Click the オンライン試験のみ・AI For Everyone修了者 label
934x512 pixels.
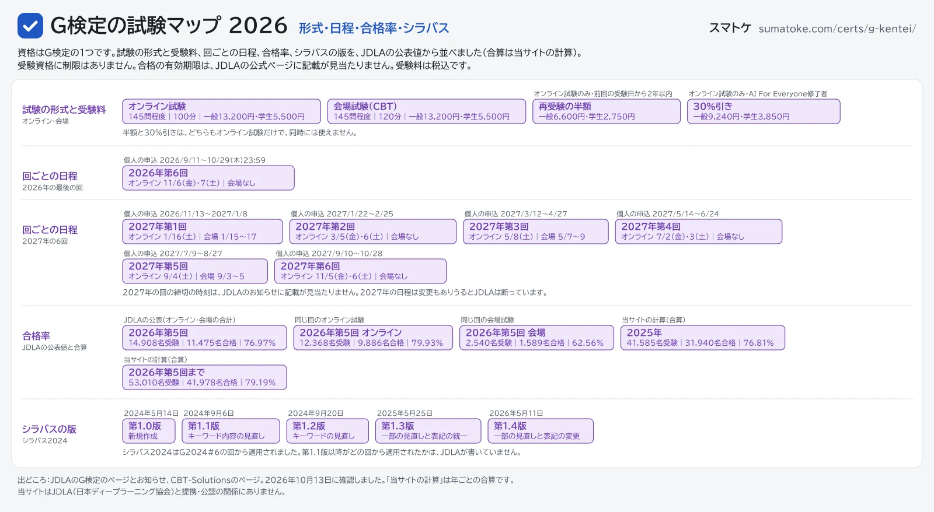click(x=758, y=93)
